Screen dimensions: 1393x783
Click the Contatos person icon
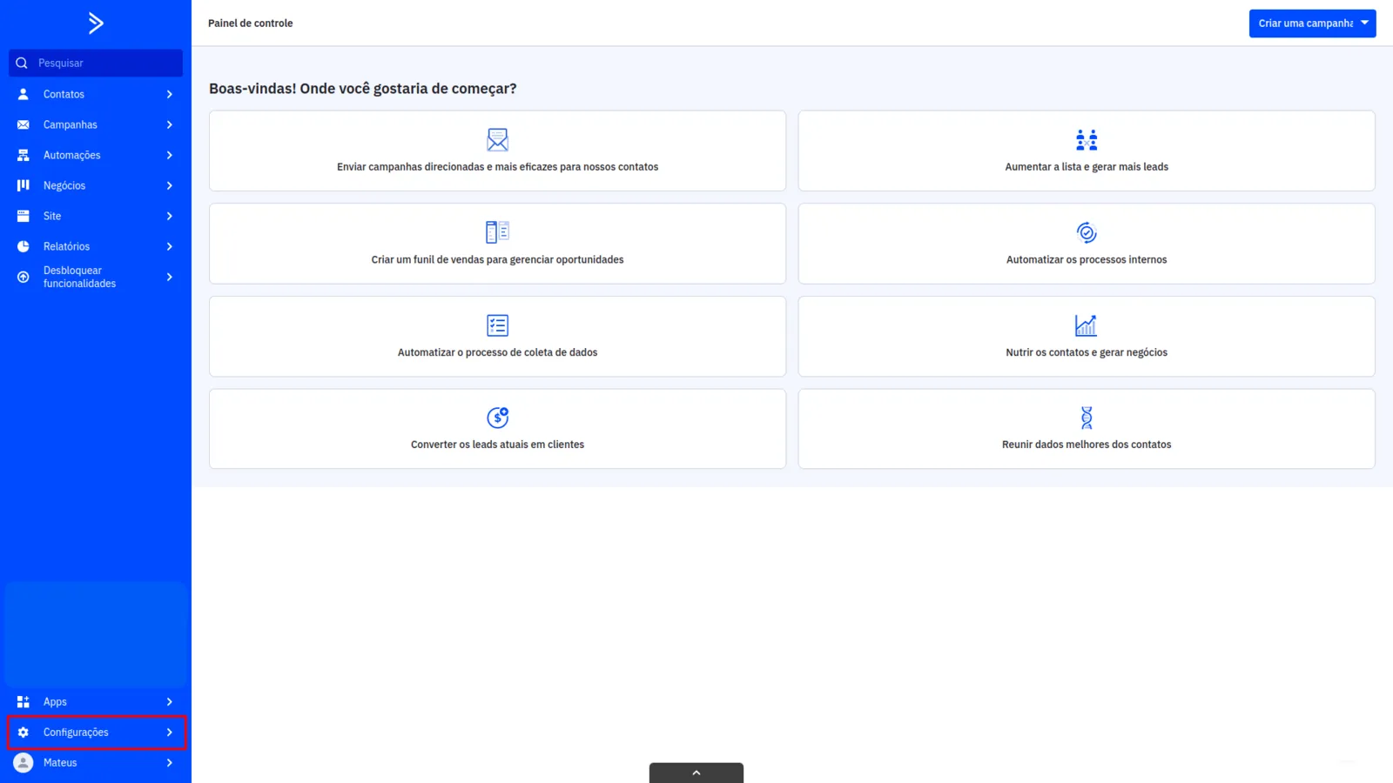coord(24,94)
